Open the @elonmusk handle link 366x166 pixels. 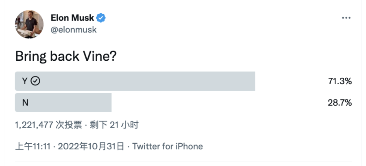(74, 30)
